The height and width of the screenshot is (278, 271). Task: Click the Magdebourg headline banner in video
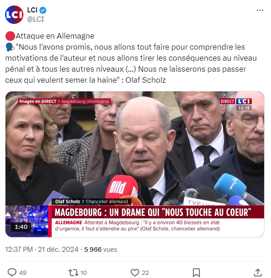click(153, 212)
